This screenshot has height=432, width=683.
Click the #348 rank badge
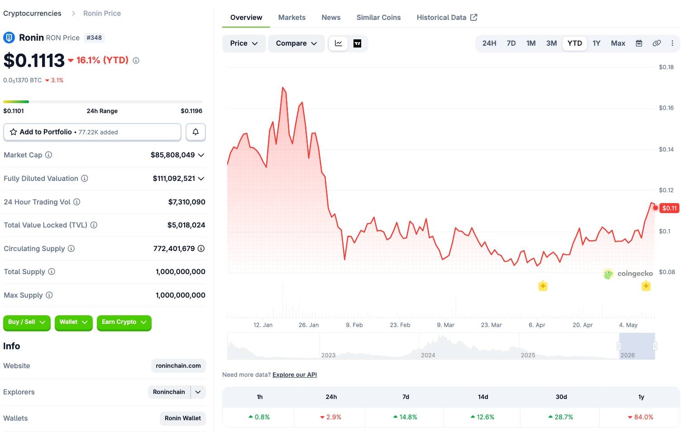94,38
